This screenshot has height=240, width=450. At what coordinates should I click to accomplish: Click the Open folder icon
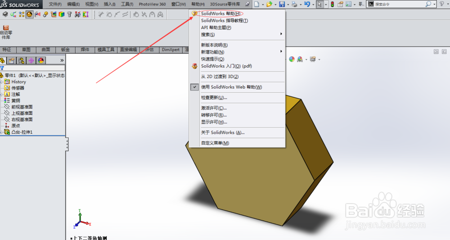269,4
